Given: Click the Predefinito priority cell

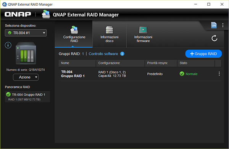Looking at the screenshot, I should 155,74.
